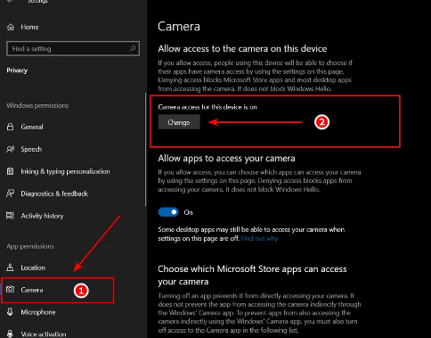Viewport: 431px width, 338px height.
Task: Follow the 'Find out why' link
Action: pos(259,238)
